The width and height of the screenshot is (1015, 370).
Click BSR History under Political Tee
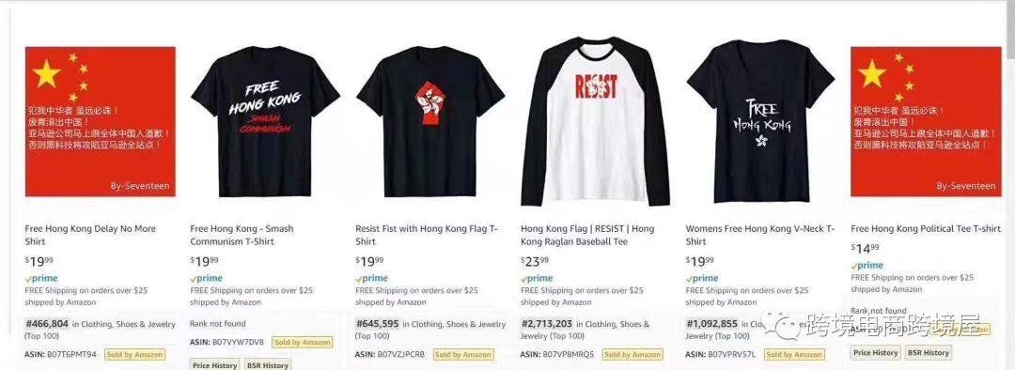pos(928,352)
